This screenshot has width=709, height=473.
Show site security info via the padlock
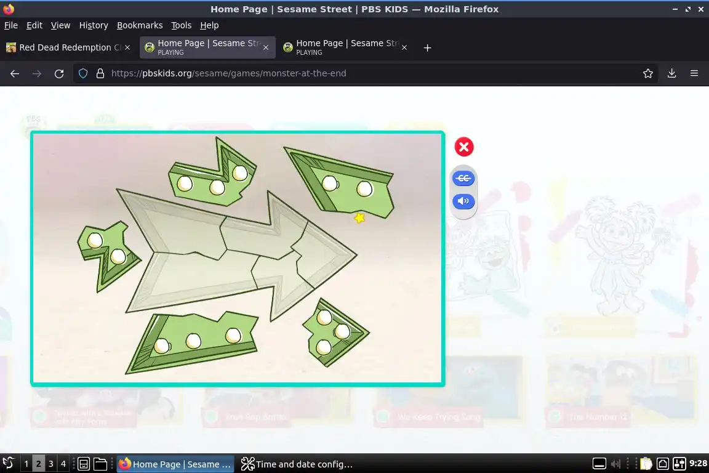coord(100,73)
